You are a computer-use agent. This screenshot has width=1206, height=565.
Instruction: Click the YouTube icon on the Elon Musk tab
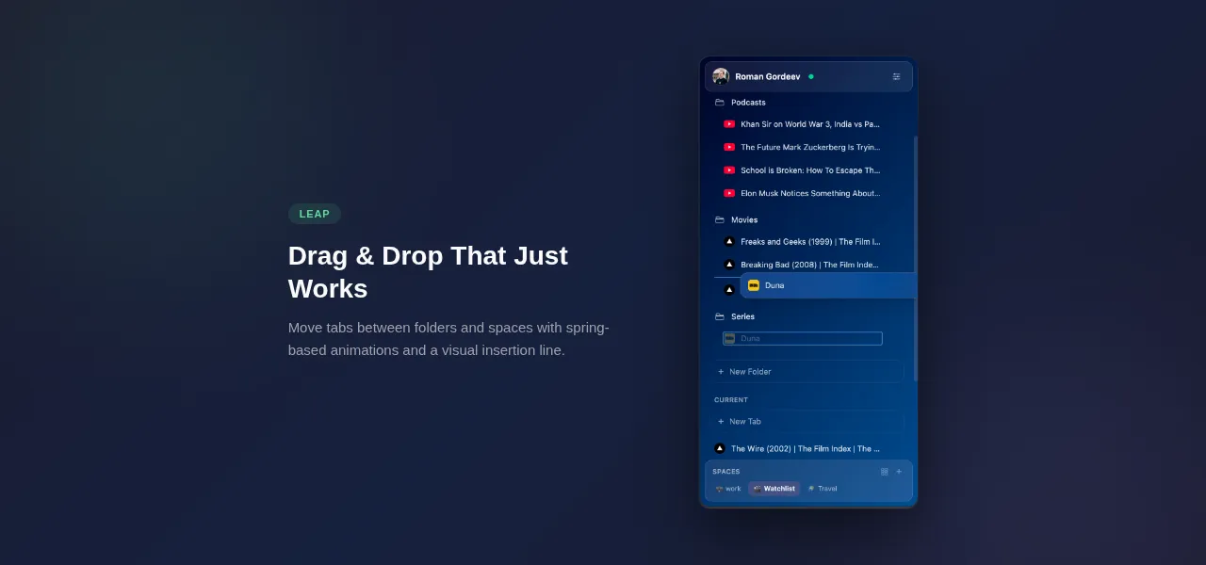[x=728, y=193]
